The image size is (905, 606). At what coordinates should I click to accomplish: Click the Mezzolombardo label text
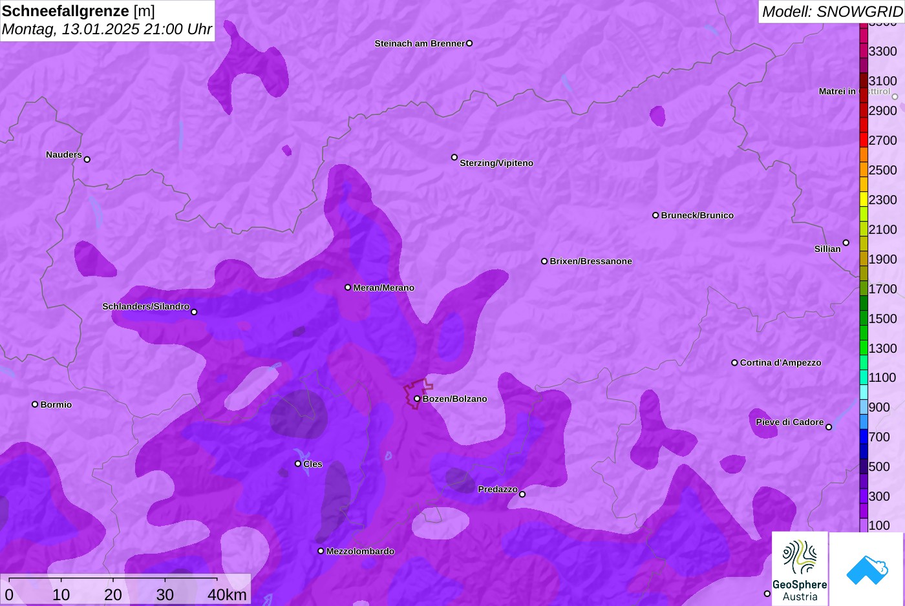(360, 551)
